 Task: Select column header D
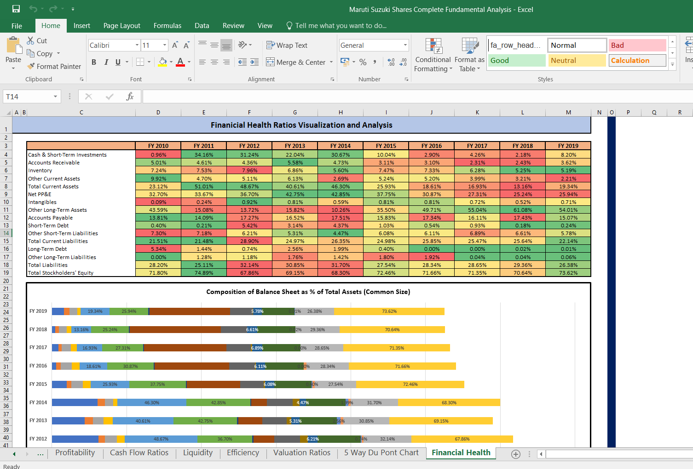click(x=158, y=112)
